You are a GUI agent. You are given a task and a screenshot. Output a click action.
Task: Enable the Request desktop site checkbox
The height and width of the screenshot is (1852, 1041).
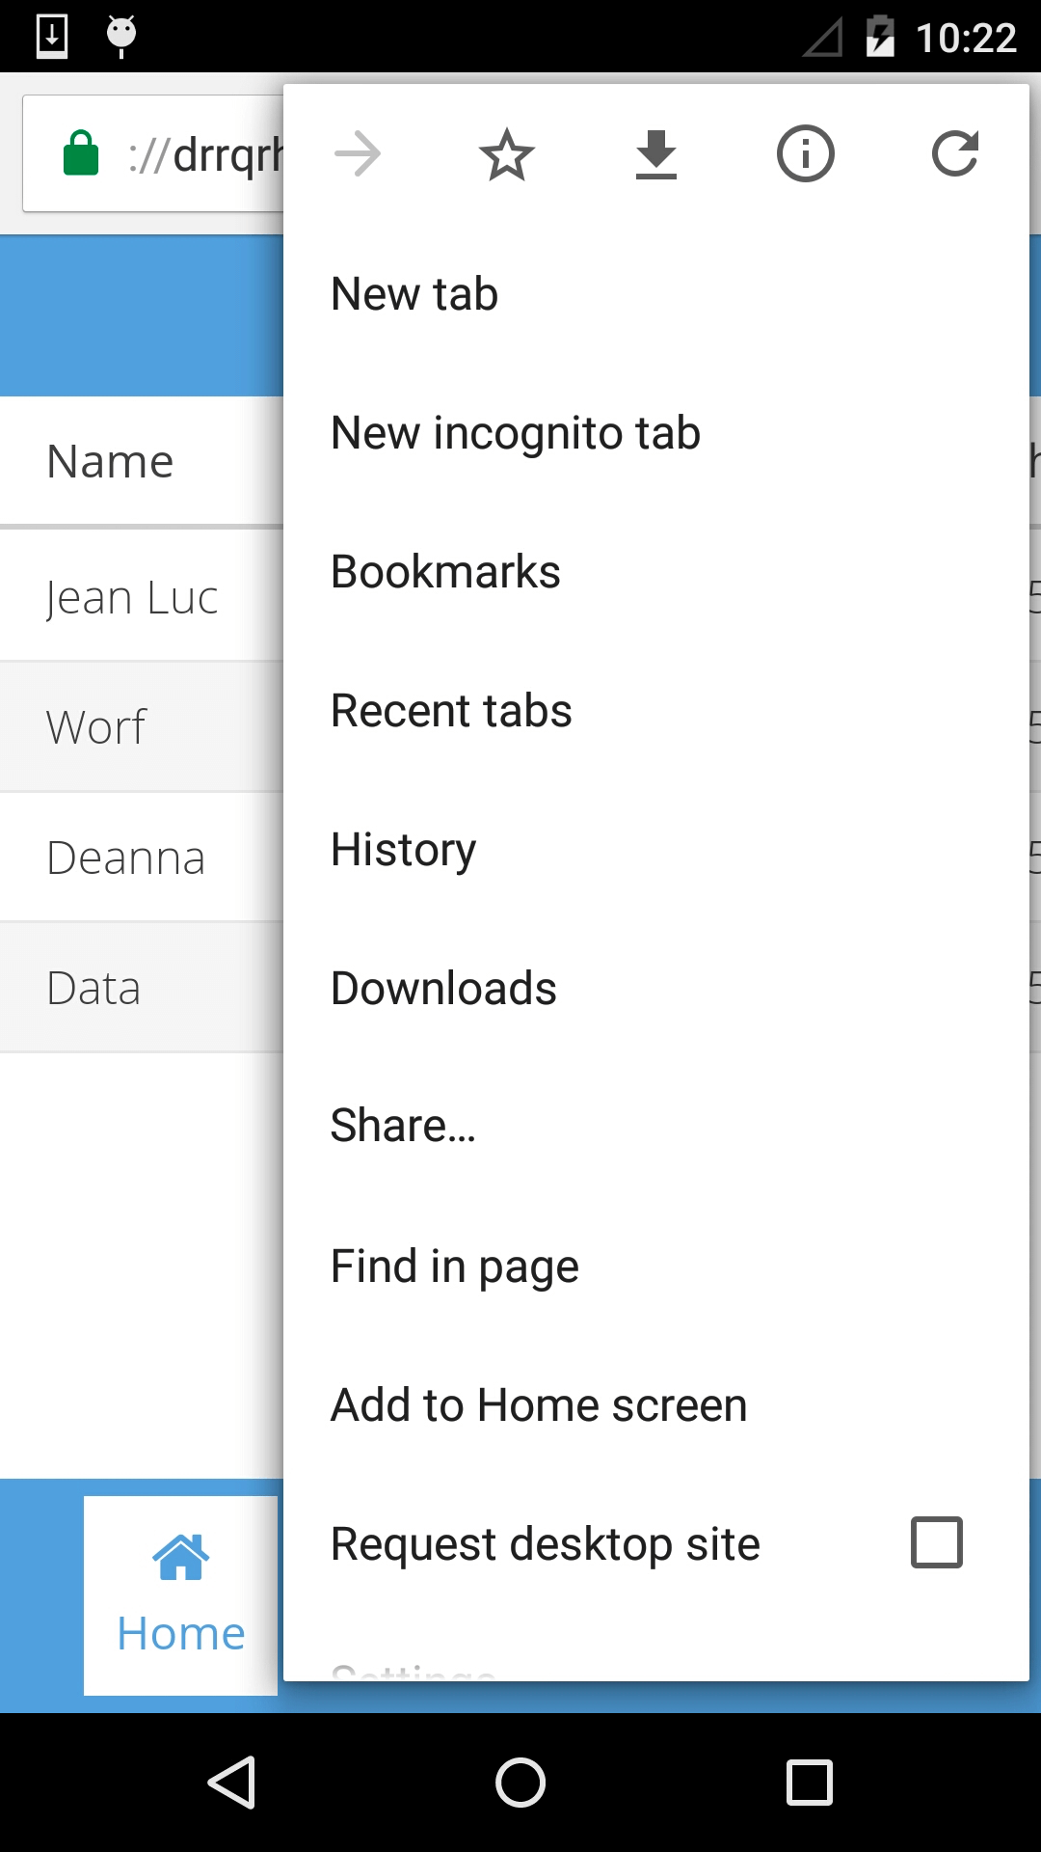tap(937, 1542)
